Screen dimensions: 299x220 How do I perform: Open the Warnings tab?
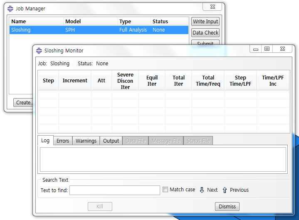point(86,141)
